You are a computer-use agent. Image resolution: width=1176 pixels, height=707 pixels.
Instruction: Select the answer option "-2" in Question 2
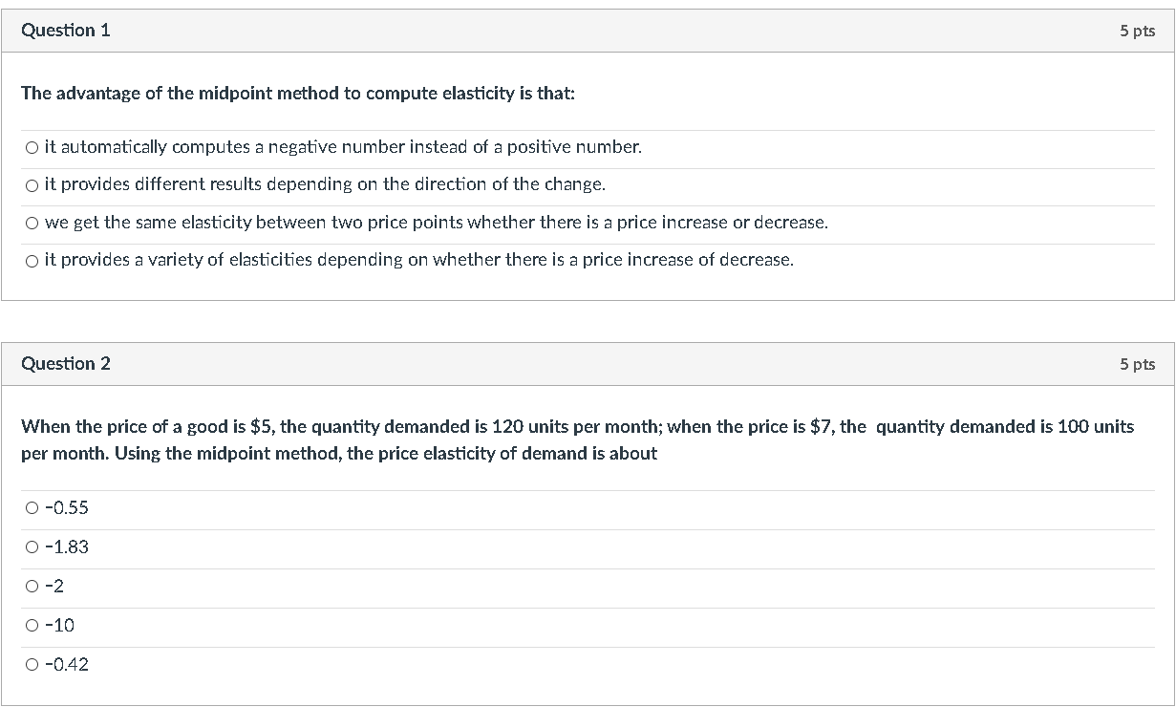[x=31, y=586]
